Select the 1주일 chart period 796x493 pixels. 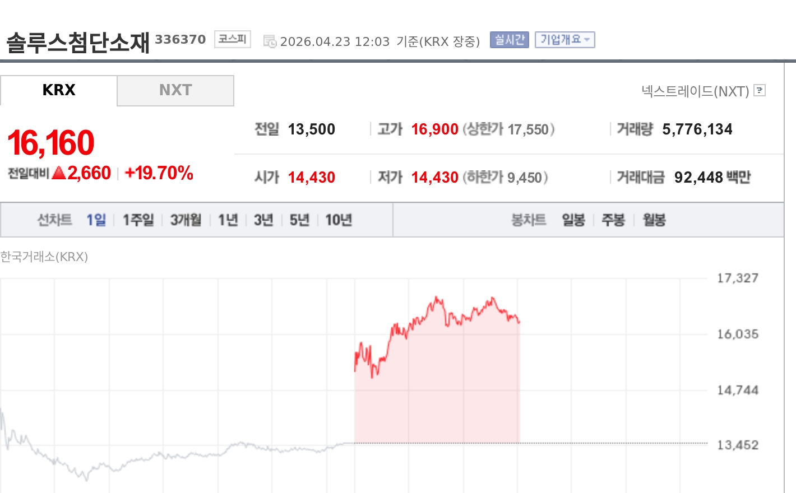pyautogui.click(x=138, y=220)
